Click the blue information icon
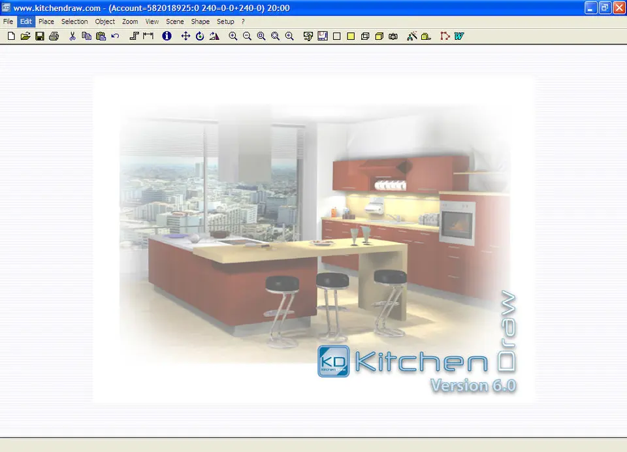 (x=167, y=37)
